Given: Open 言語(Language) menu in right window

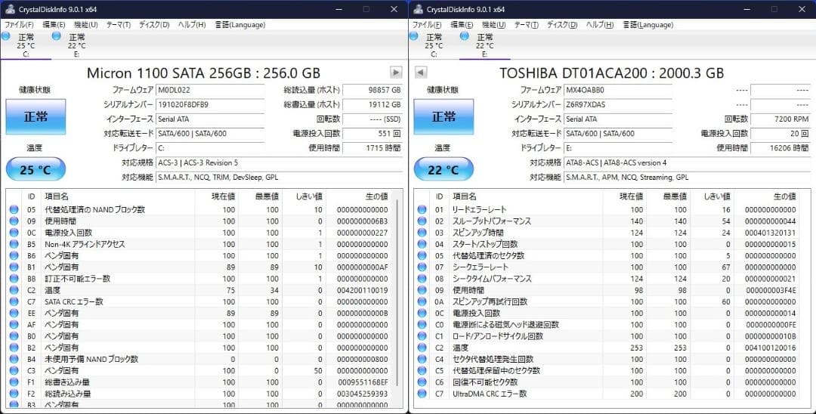Looking at the screenshot, I should [x=648, y=24].
